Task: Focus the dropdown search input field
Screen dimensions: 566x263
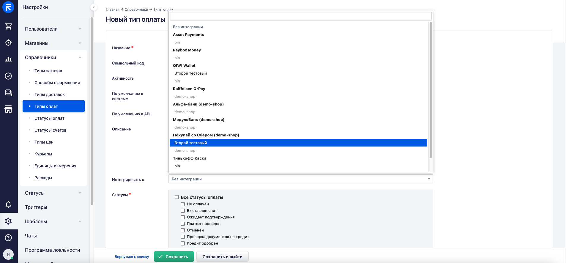Action: tap(301, 16)
